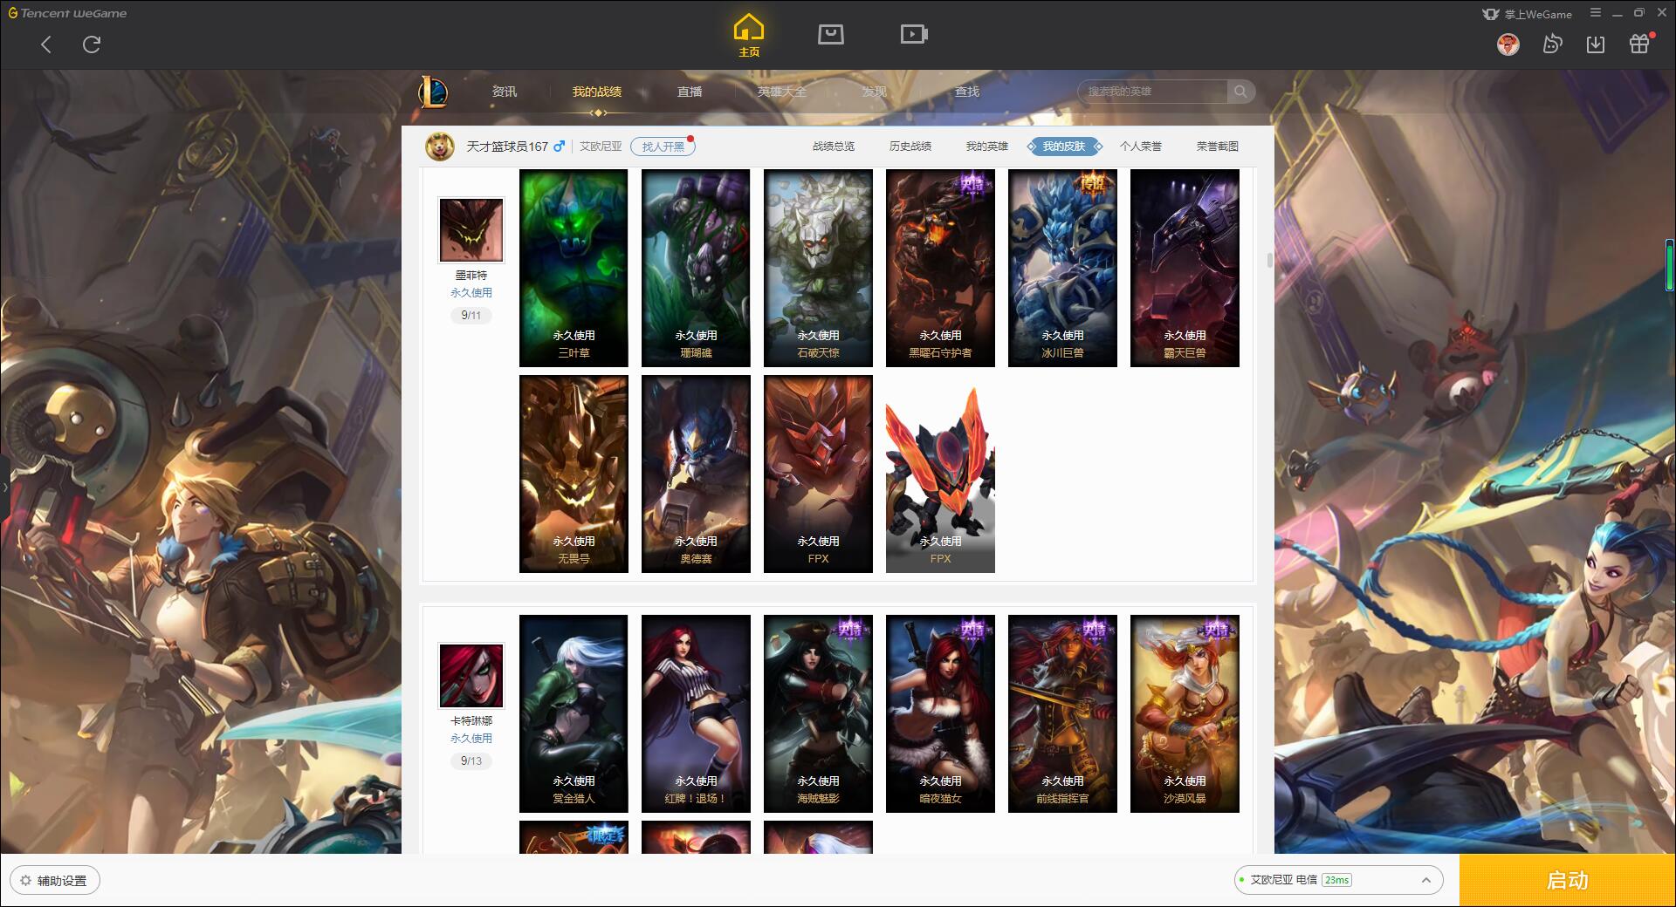Click the 掌上WeGame link

pyautogui.click(x=1527, y=14)
